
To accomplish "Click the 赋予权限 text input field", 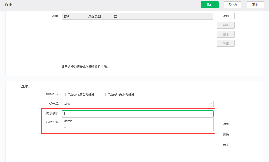I will (x=135, y=114).
